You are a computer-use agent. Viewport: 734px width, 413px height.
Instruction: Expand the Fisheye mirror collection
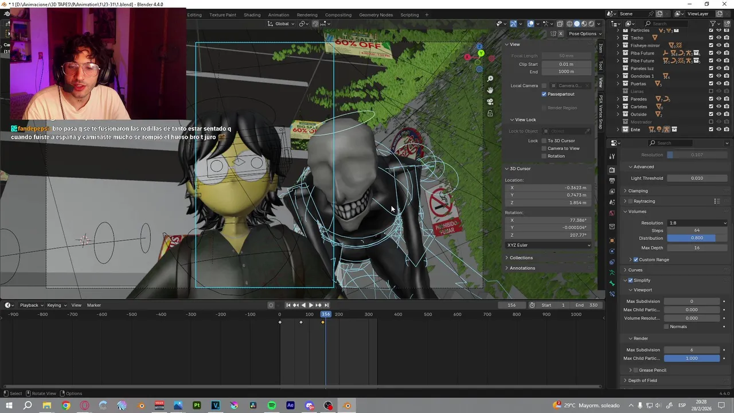click(x=619, y=45)
